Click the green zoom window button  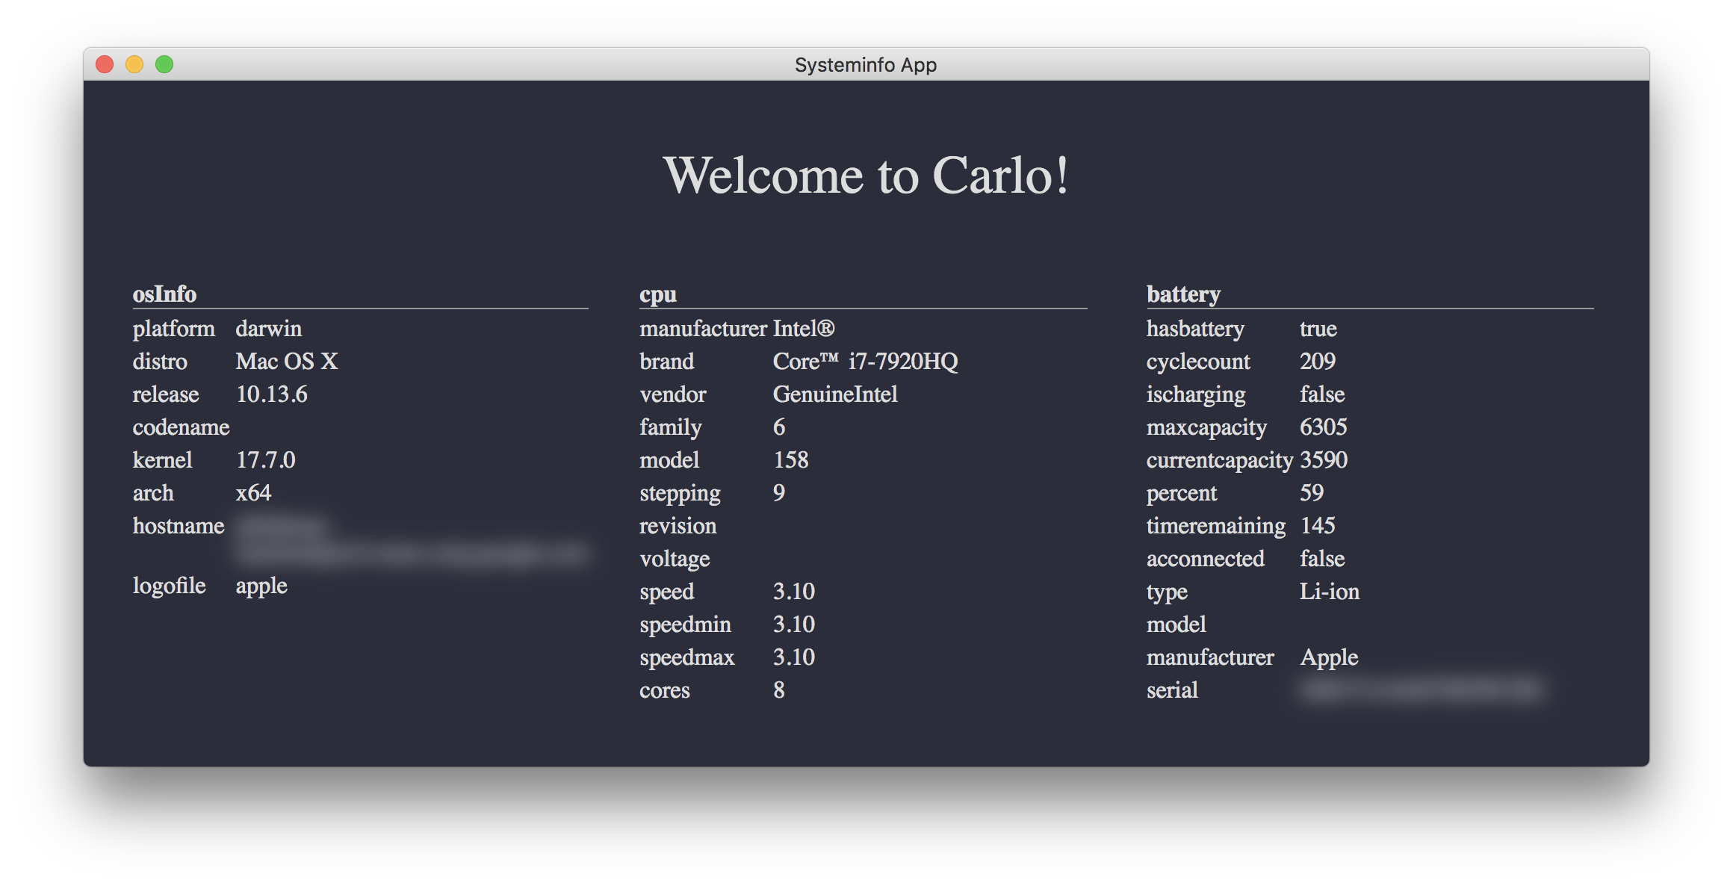tap(164, 65)
